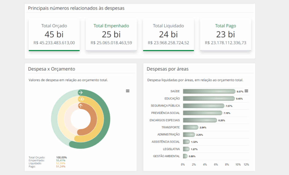
Task: Select the Total Orçado card
Action: (54, 34)
